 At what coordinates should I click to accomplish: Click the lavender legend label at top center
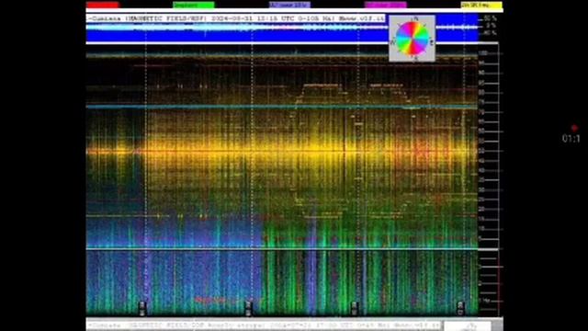point(289,5)
